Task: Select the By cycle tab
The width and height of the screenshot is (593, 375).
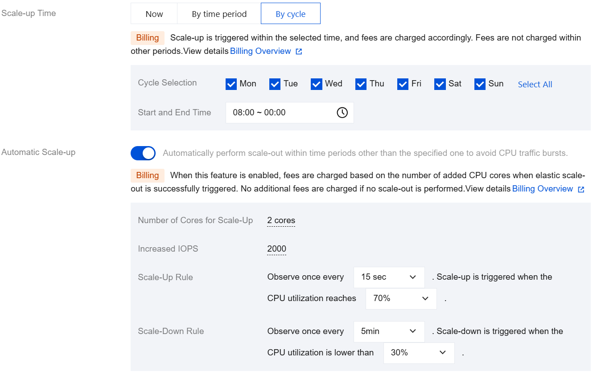Action: tap(290, 14)
